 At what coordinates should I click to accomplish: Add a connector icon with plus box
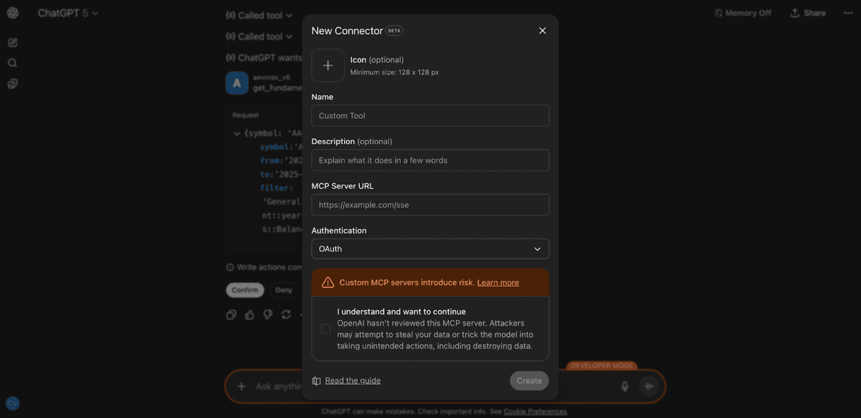[x=328, y=66]
